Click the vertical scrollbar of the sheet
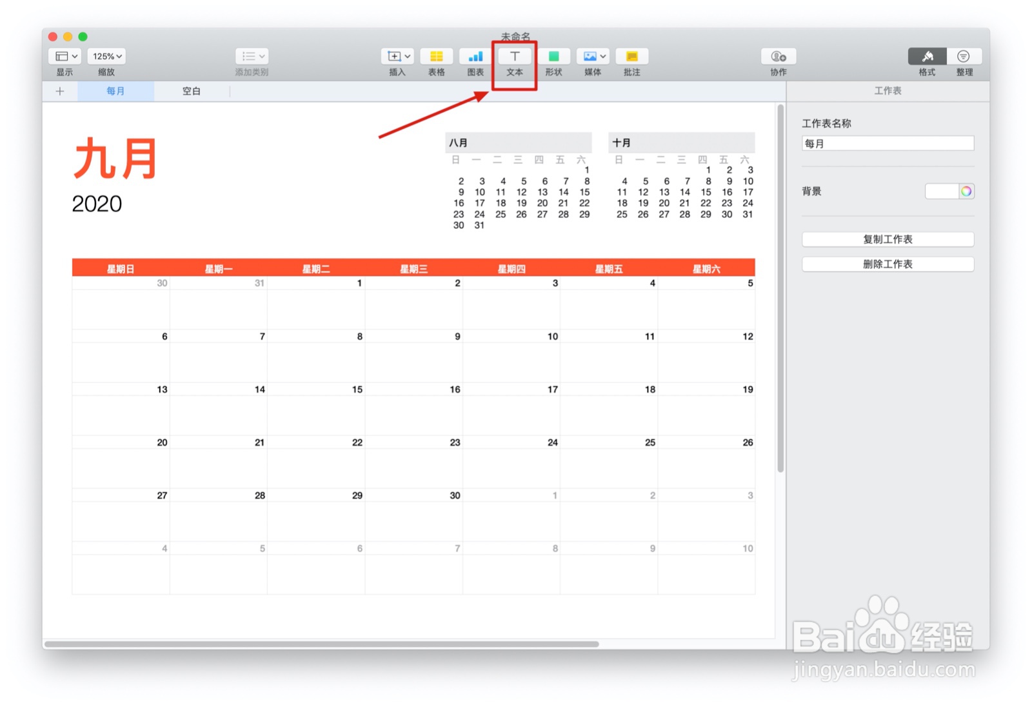This screenshot has height=705, width=1032. point(780,288)
